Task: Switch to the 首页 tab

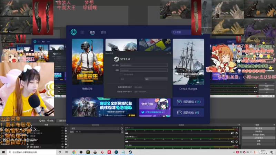Action: pos(92,32)
